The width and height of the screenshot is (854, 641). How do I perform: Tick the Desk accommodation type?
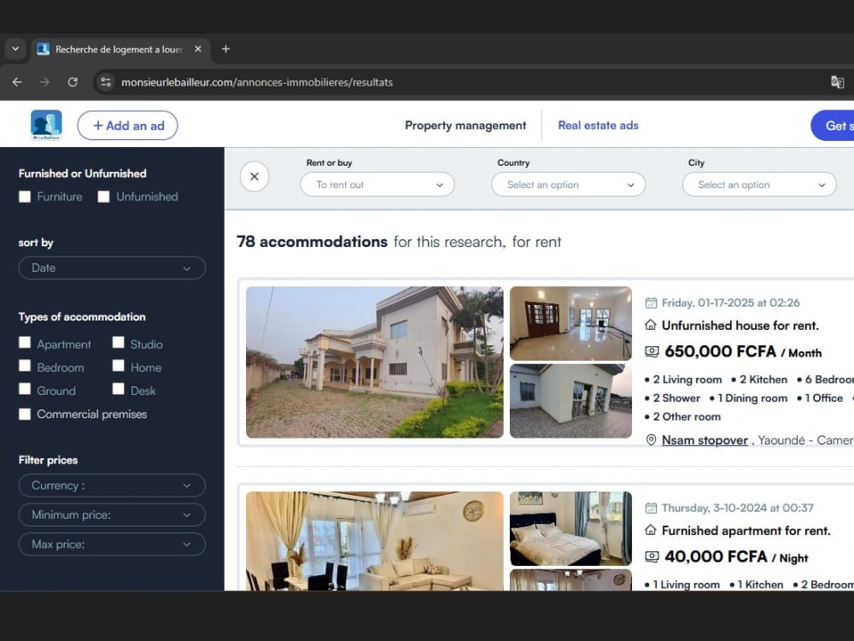point(118,389)
